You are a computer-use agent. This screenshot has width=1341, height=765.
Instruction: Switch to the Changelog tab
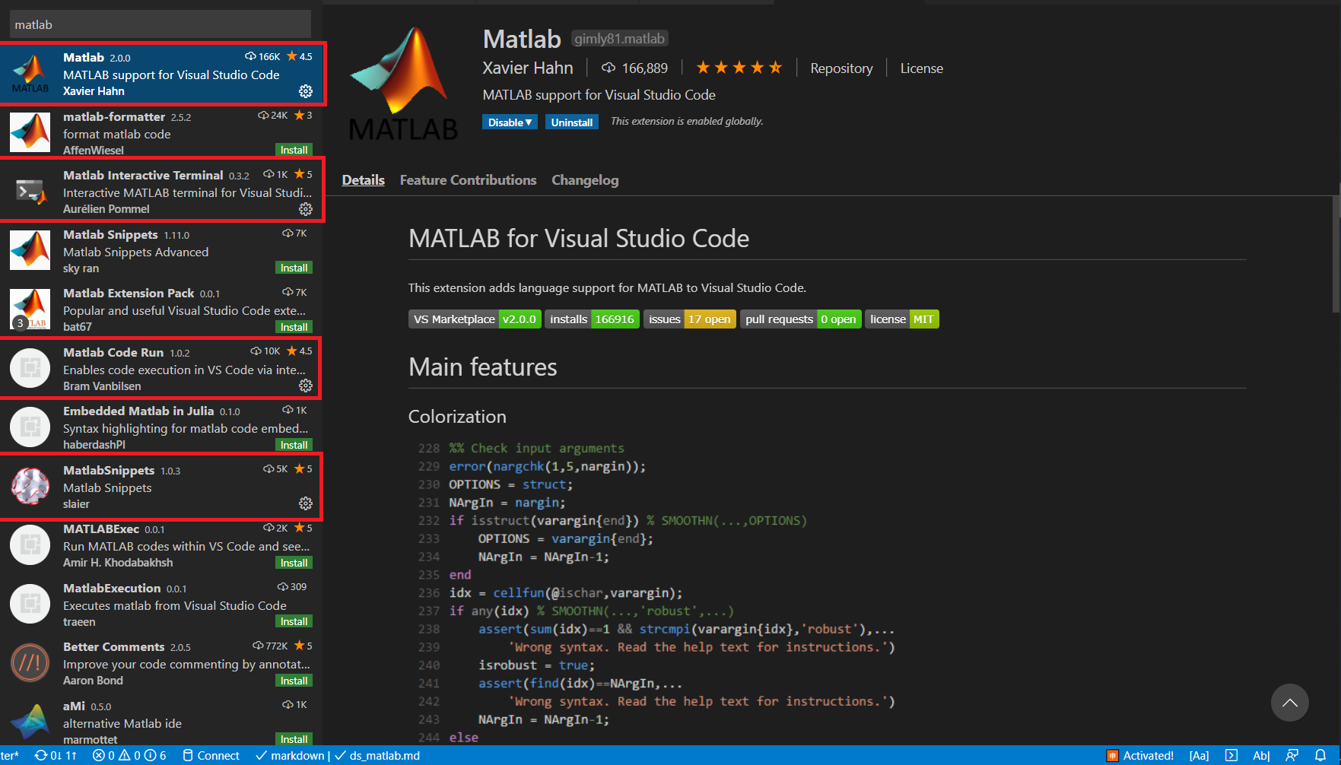pos(585,180)
